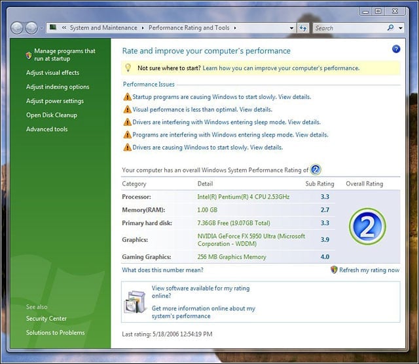Click Gaming Graphics sub rating 4.0
Viewport: 419px width, 364px height.
(x=325, y=256)
